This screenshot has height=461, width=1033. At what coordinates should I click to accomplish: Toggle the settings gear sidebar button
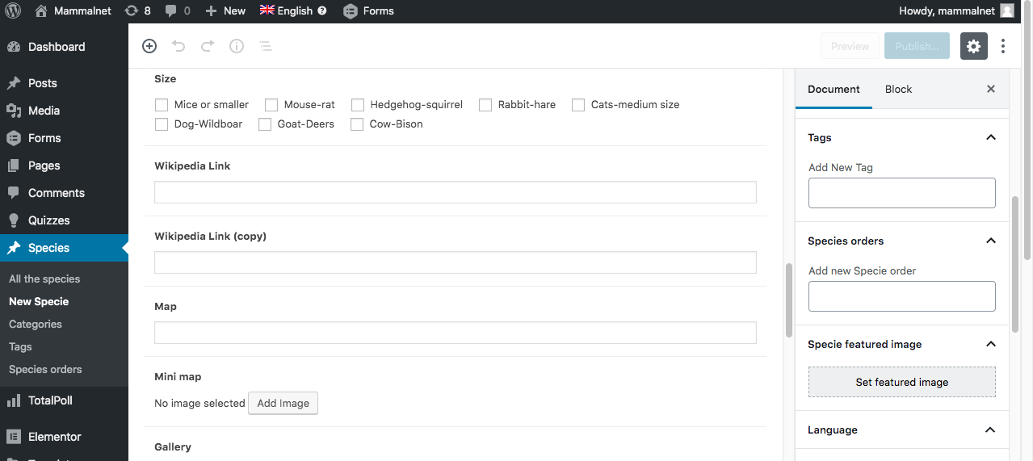coord(973,46)
